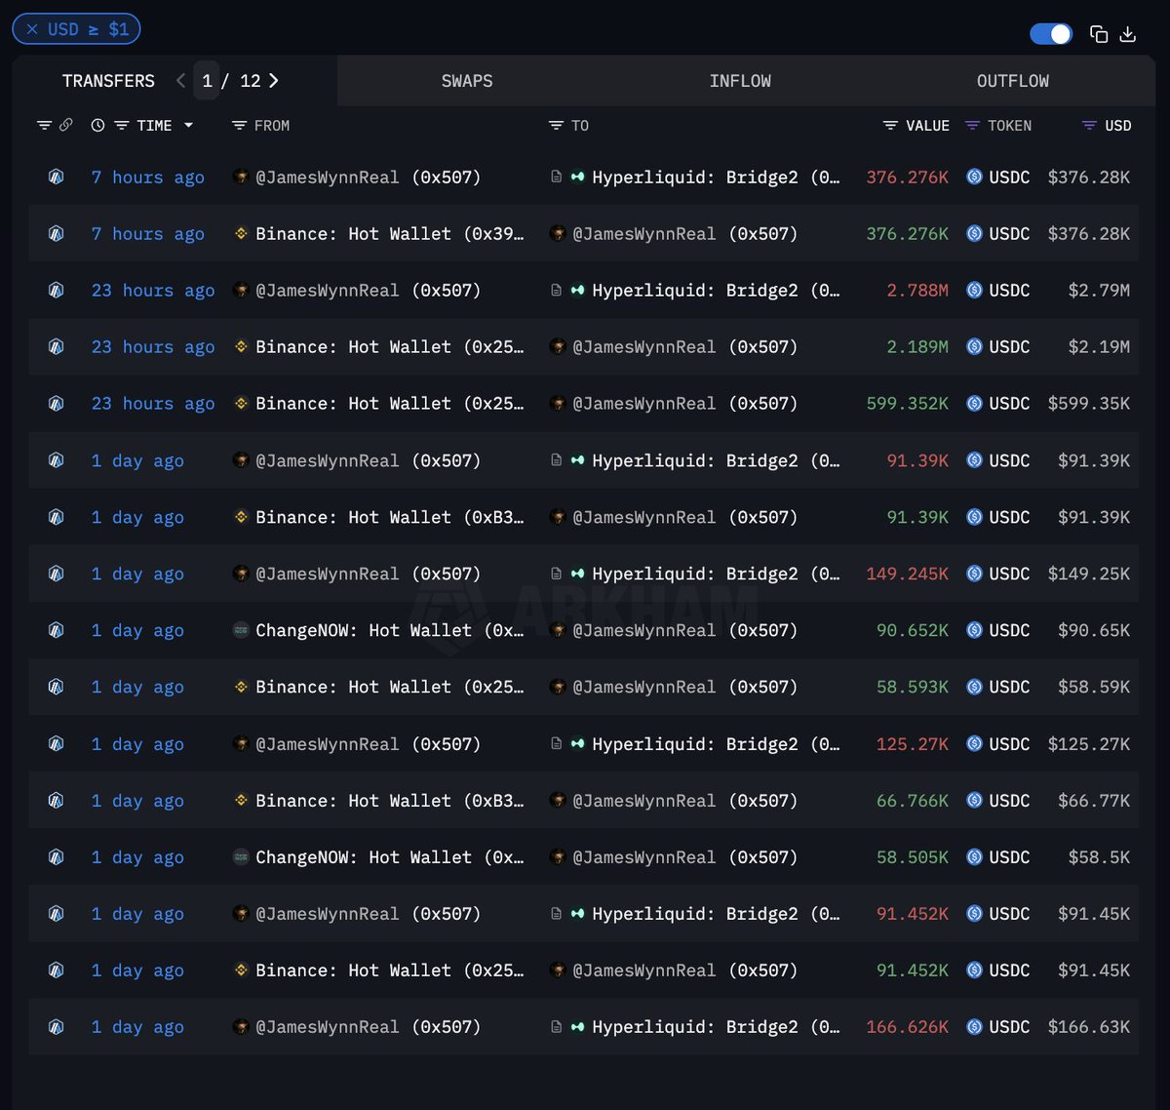Click the page number 1 field

pos(207,81)
